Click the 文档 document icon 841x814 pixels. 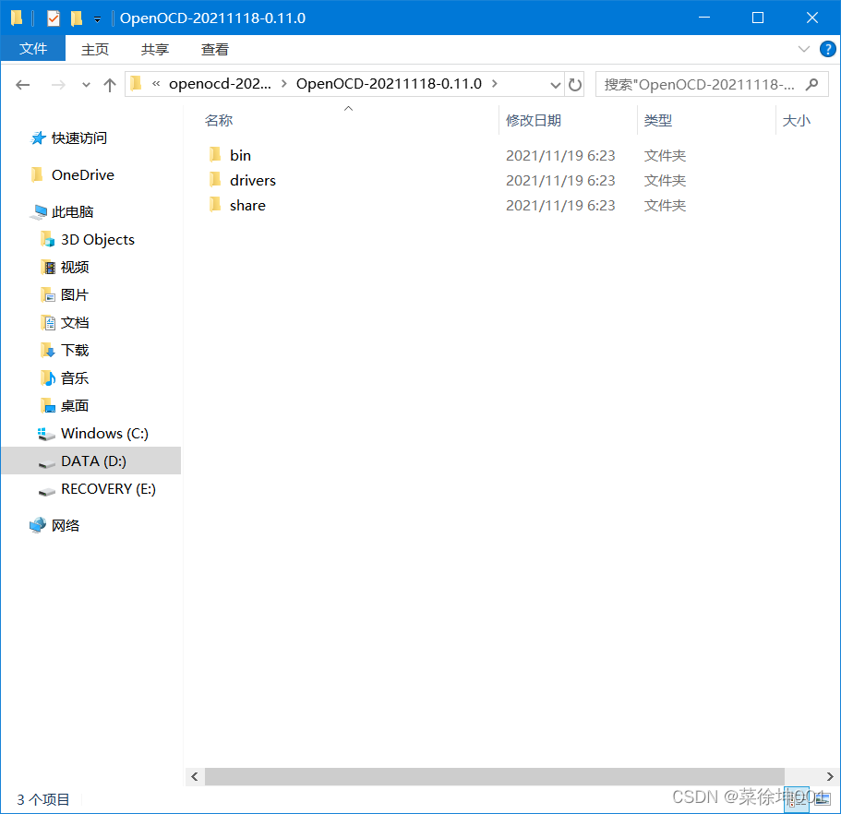48,323
